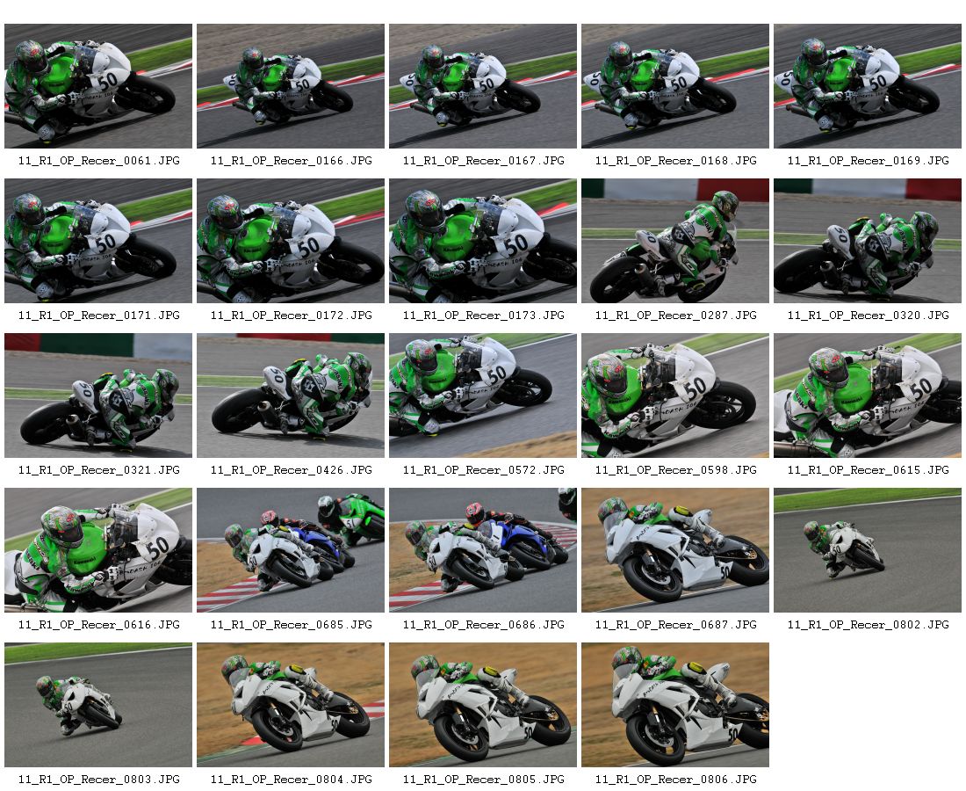Click the filename label 11_R1_OP_Recer_0167.JPG
This screenshot has height=791, width=966.
[484, 160]
